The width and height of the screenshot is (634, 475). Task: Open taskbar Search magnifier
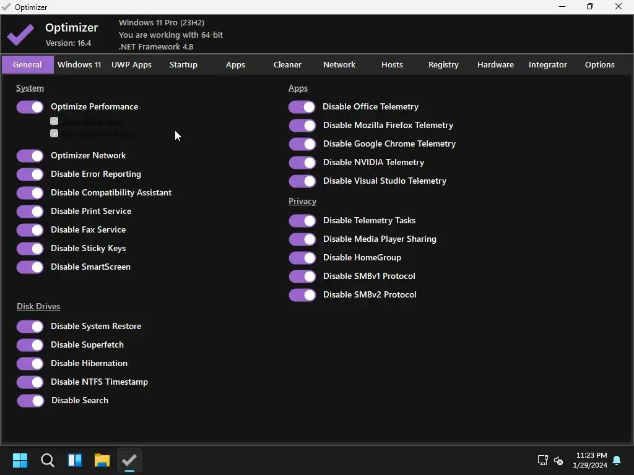tap(47, 460)
